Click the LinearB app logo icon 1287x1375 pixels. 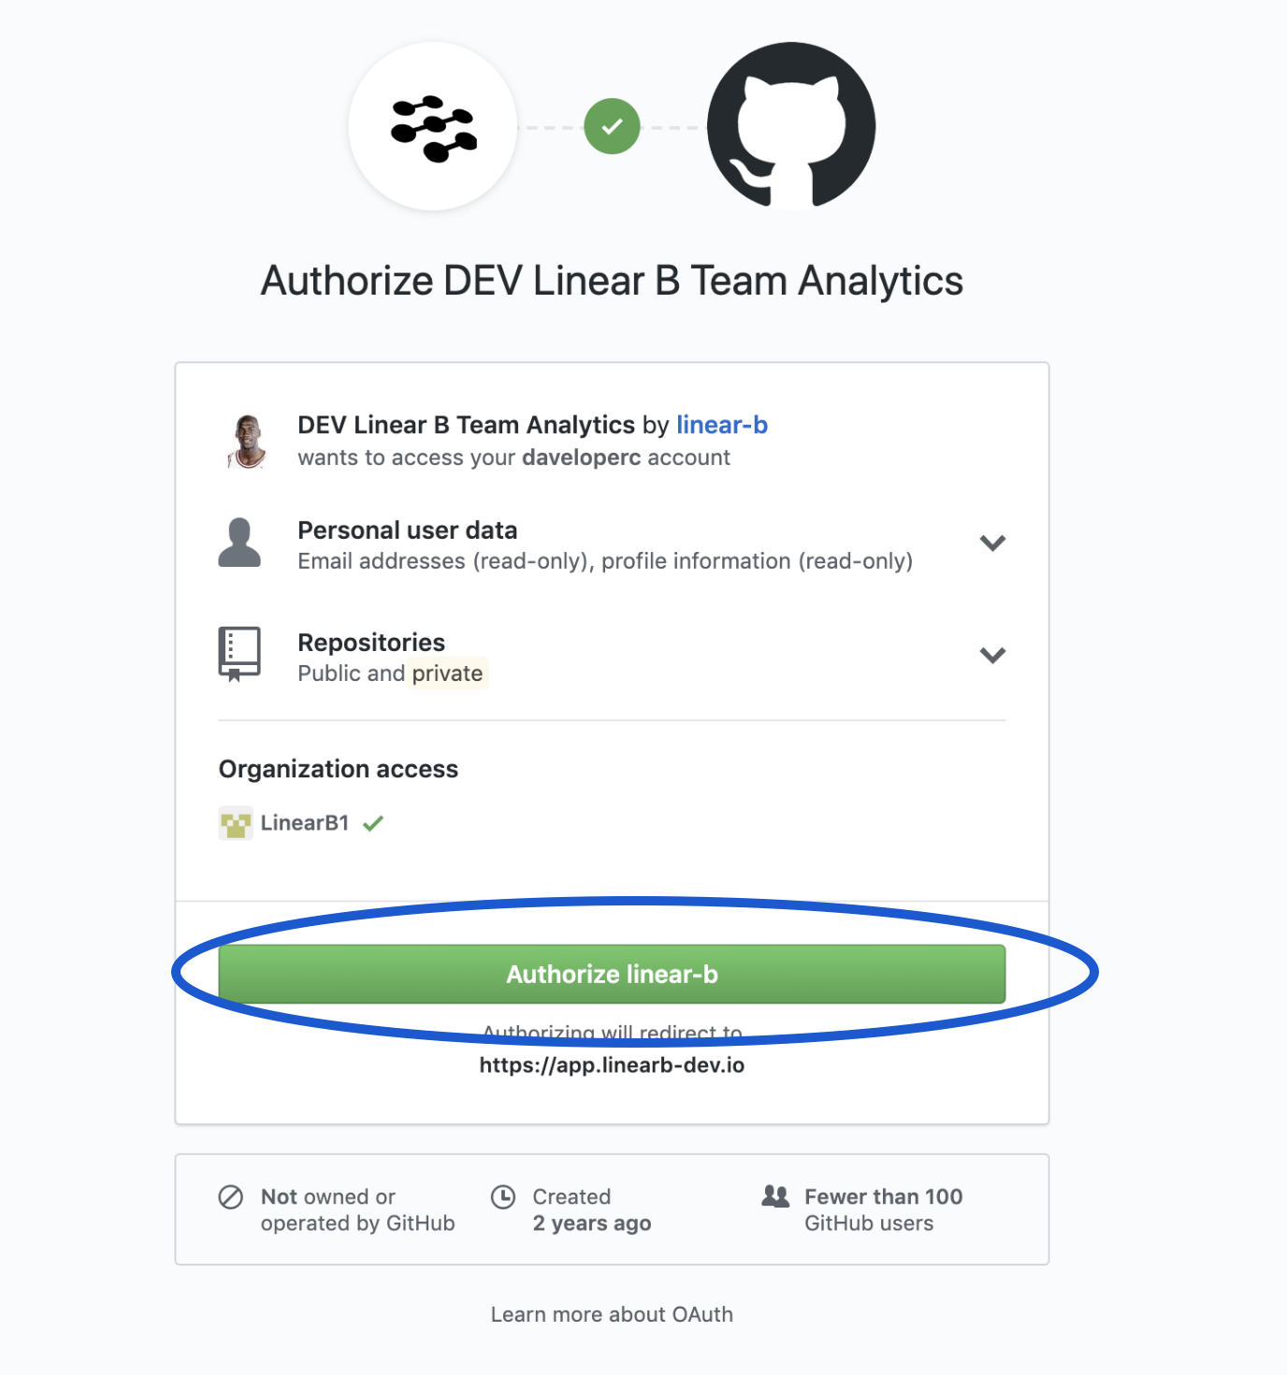[433, 127]
